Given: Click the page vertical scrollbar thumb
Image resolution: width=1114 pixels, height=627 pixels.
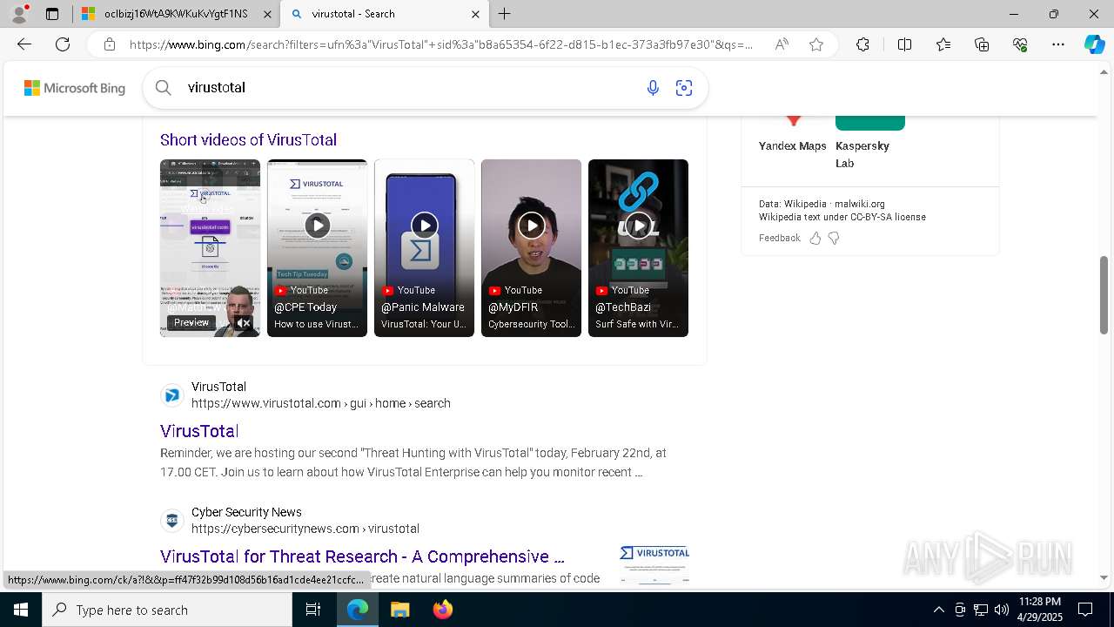Looking at the screenshot, I should pyautogui.click(x=1104, y=296).
